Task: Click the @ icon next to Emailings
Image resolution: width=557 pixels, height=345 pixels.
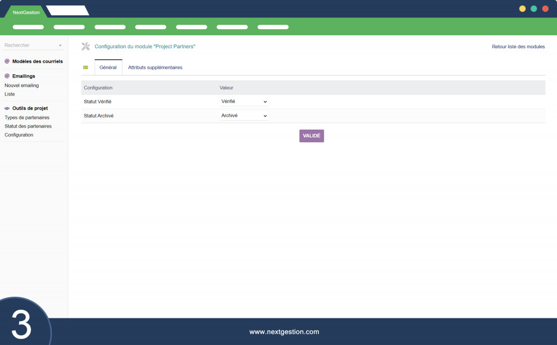Action: coord(7,76)
